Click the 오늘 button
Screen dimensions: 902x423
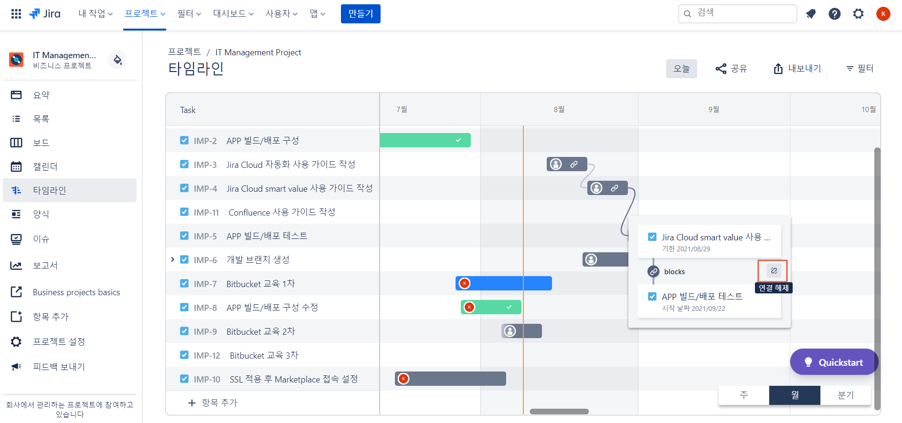coord(681,69)
